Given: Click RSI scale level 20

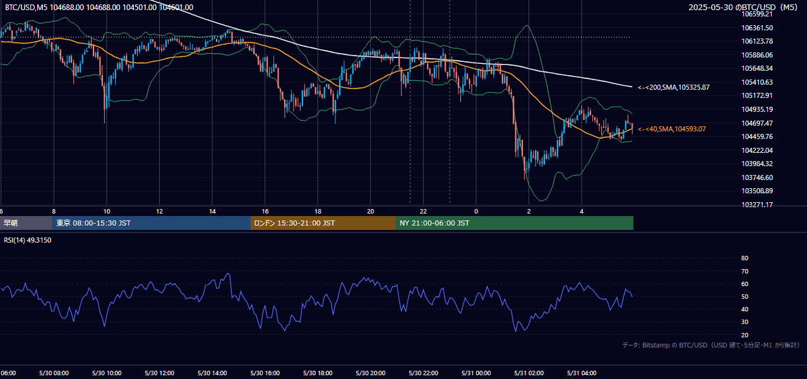Looking at the screenshot, I should (x=744, y=335).
